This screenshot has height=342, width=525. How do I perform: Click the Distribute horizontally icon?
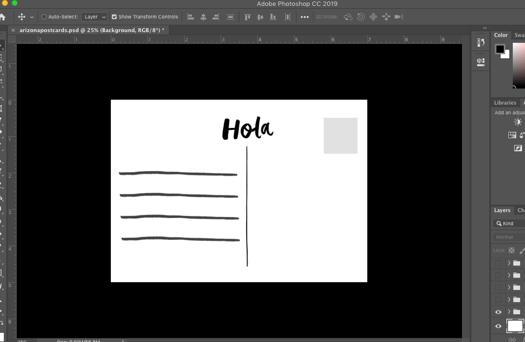288,17
